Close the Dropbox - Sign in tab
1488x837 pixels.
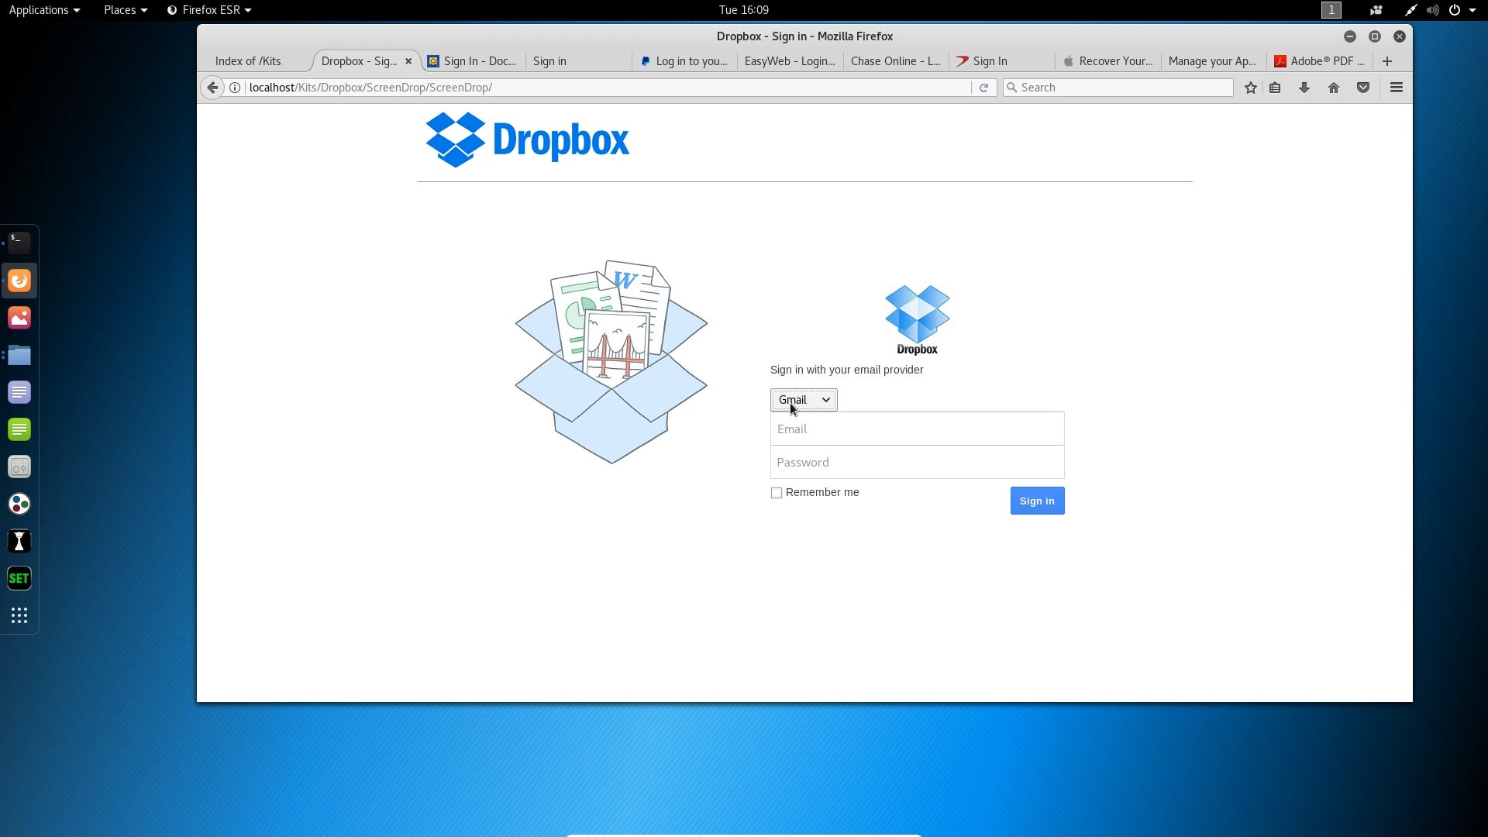point(408,61)
